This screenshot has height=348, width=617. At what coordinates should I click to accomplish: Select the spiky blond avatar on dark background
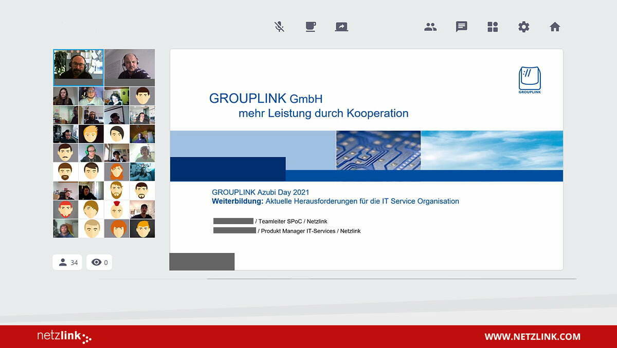point(91,134)
